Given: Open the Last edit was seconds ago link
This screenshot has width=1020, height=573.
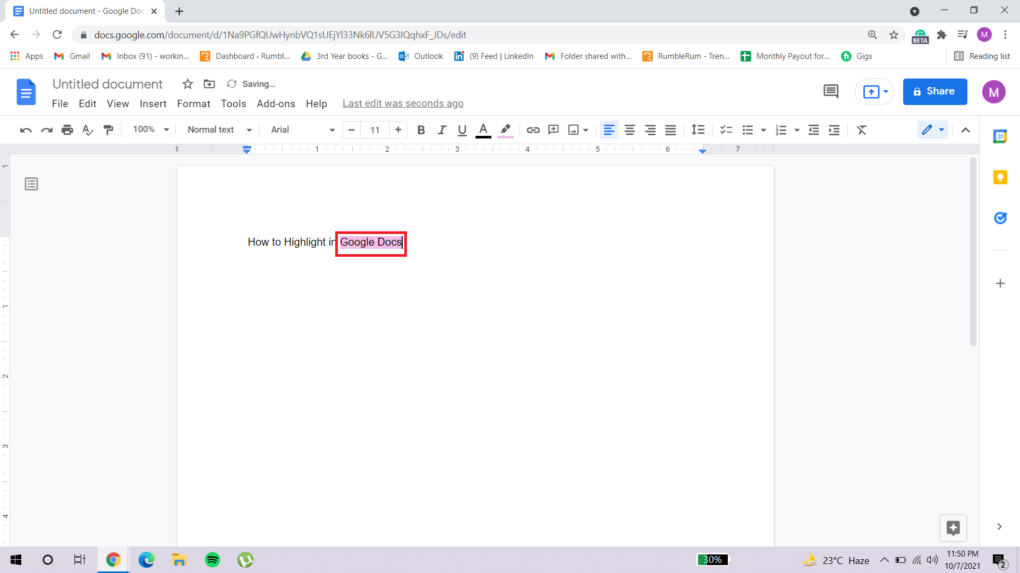Looking at the screenshot, I should [403, 103].
